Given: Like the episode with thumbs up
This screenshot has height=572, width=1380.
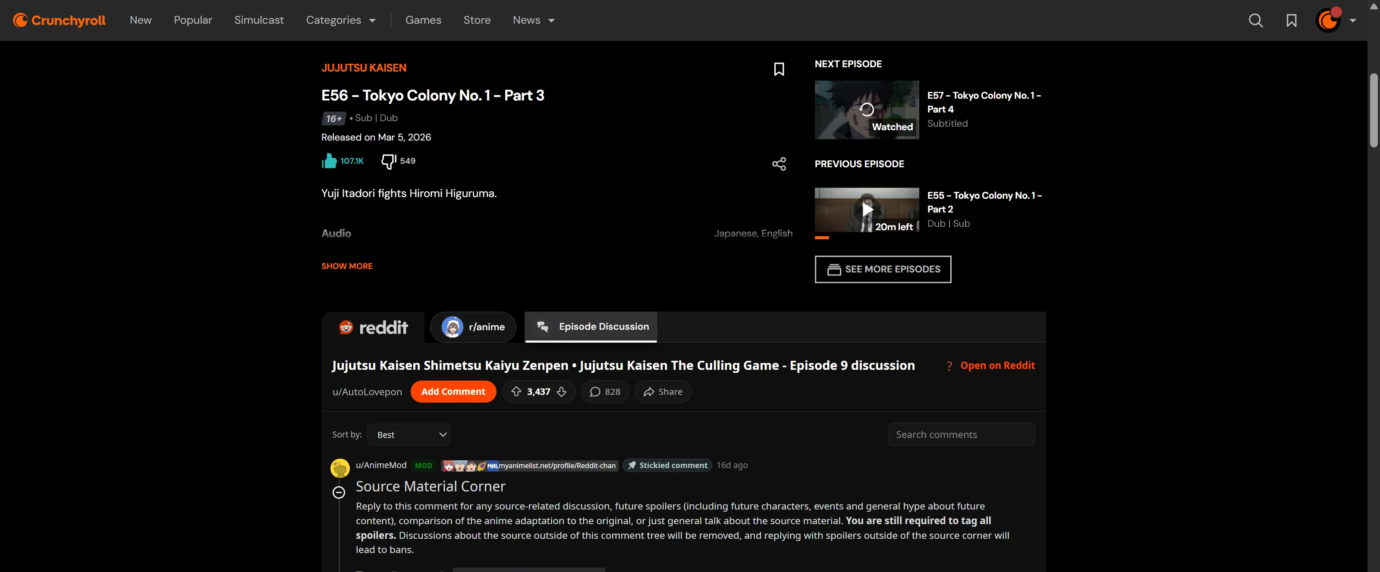Looking at the screenshot, I should [329, 160].
